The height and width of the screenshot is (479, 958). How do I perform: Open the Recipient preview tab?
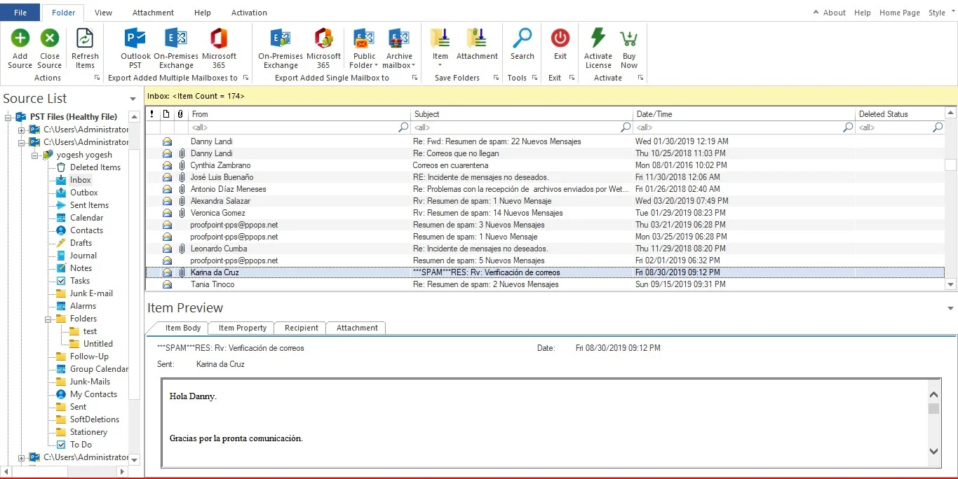pos(302,328)
